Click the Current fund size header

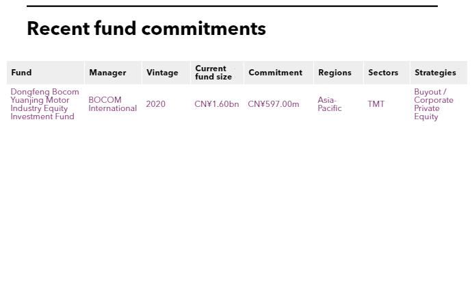(x=213, y=73)
